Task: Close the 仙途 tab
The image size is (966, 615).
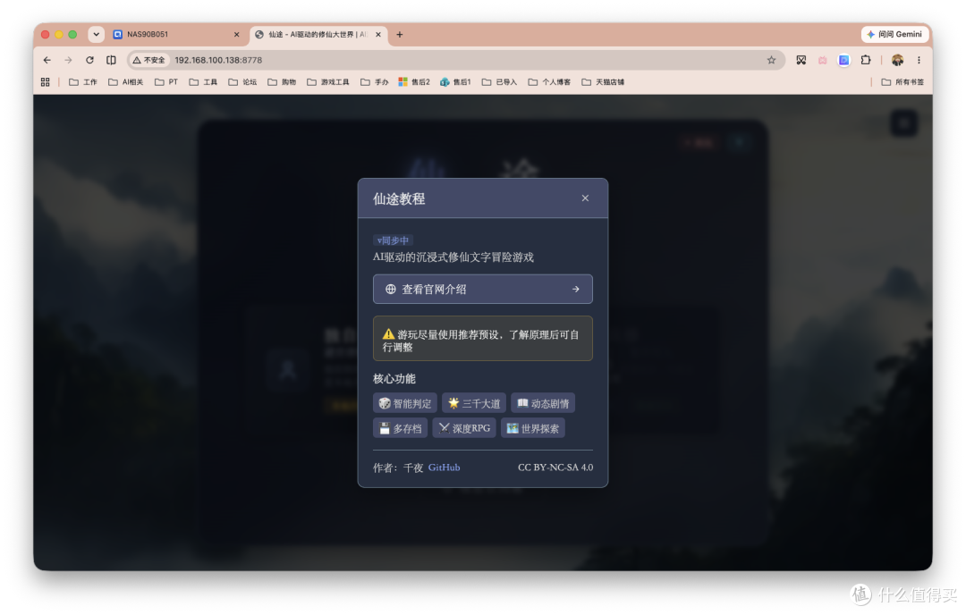Action: point(378,35)
